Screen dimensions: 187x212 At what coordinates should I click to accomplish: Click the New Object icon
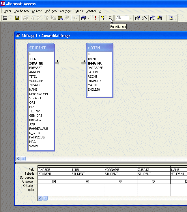point(159,18)
